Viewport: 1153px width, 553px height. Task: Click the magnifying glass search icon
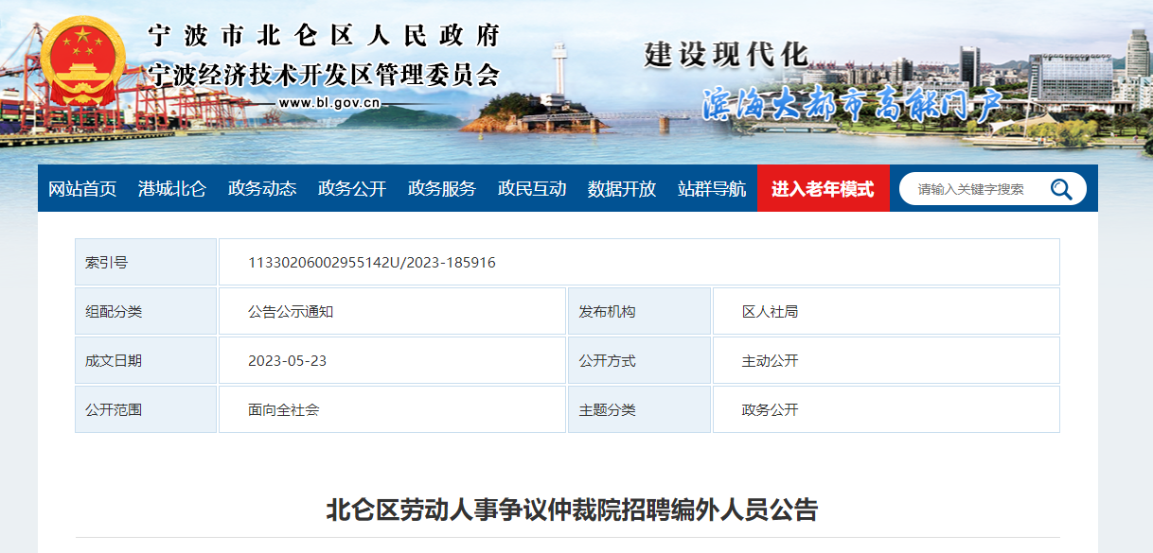point(1060,189)
